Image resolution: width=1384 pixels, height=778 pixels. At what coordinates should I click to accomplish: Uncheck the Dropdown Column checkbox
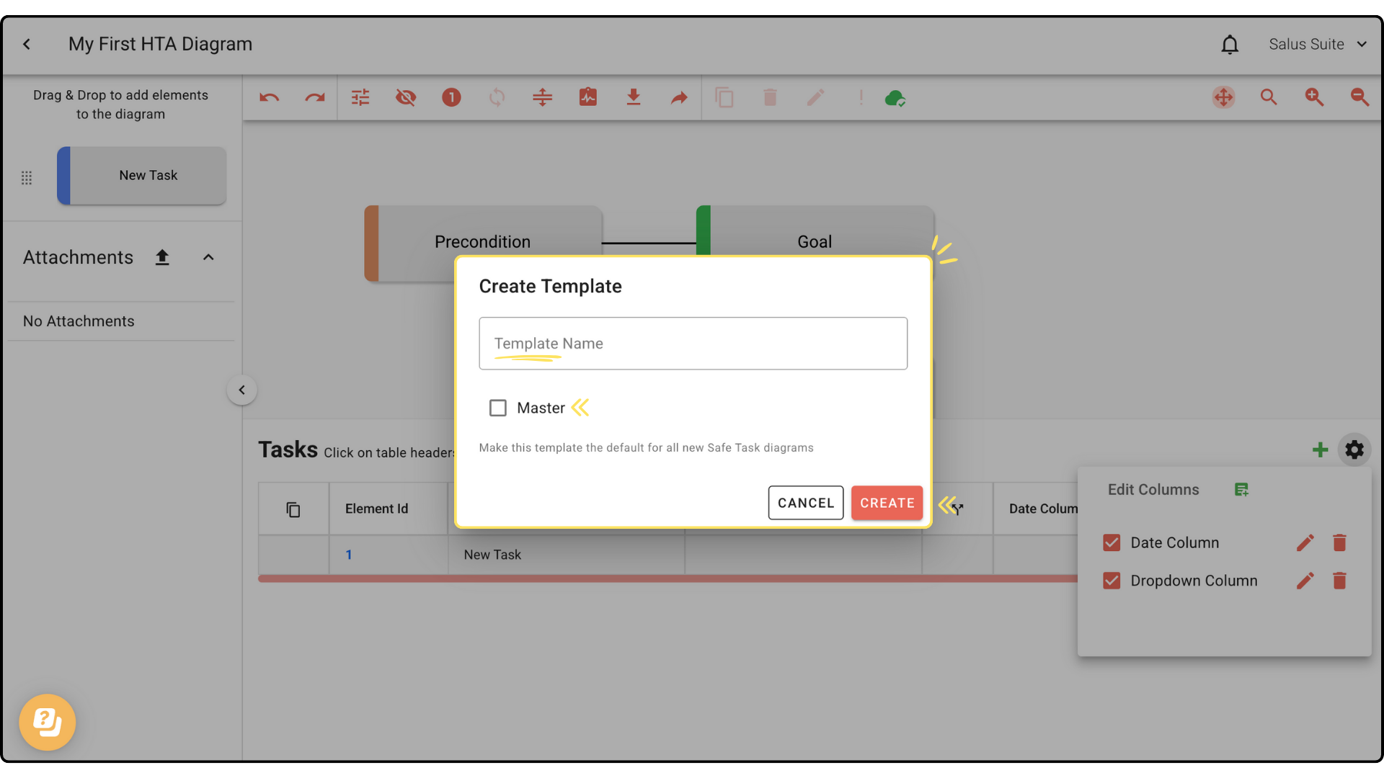tap(1112, 581)
